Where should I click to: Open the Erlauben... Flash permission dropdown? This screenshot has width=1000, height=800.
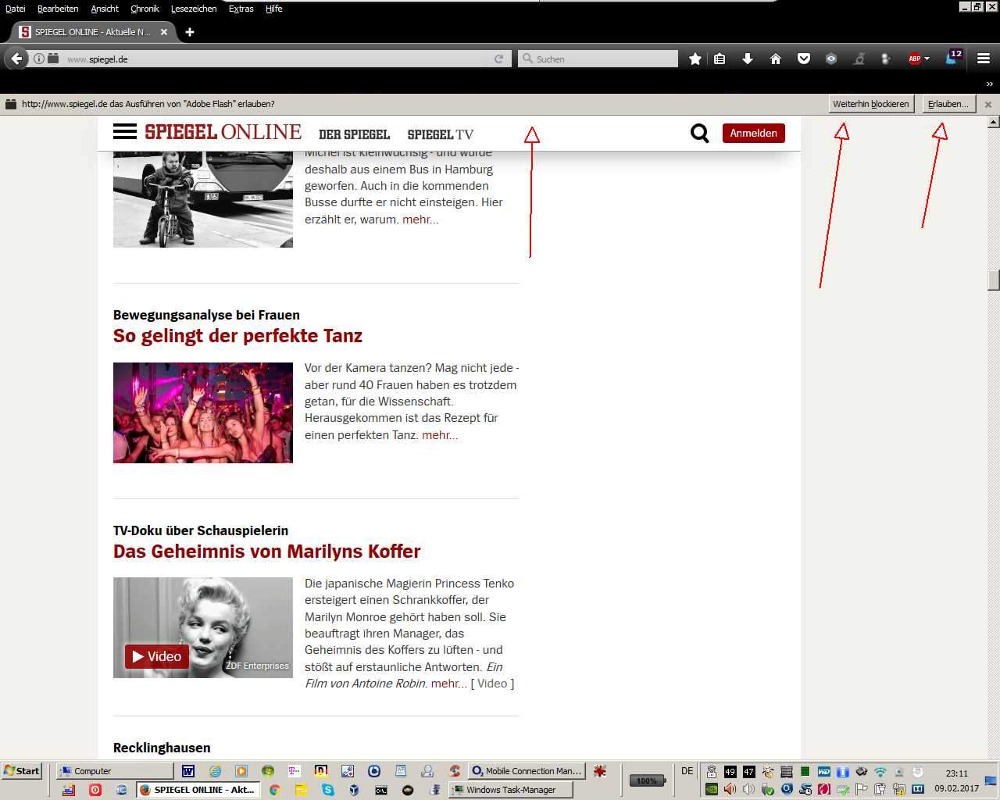(x=948, y=104)
